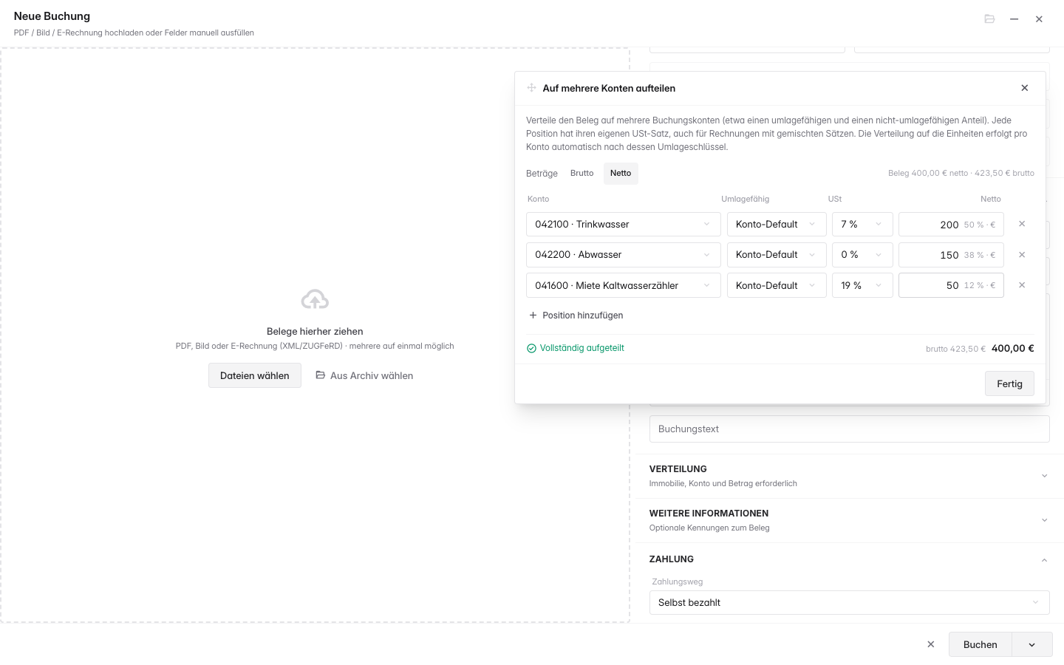The height and width of the screenshot is (665, 1064).
Task: Click the archive folder icon in header
Action: click(989, 19)
